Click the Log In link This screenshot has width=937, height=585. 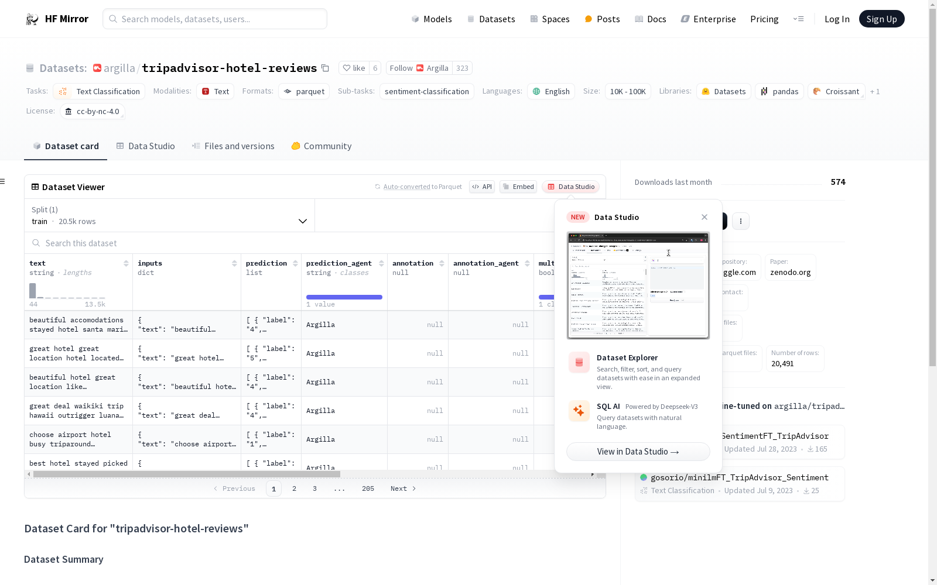coord(837,19)
